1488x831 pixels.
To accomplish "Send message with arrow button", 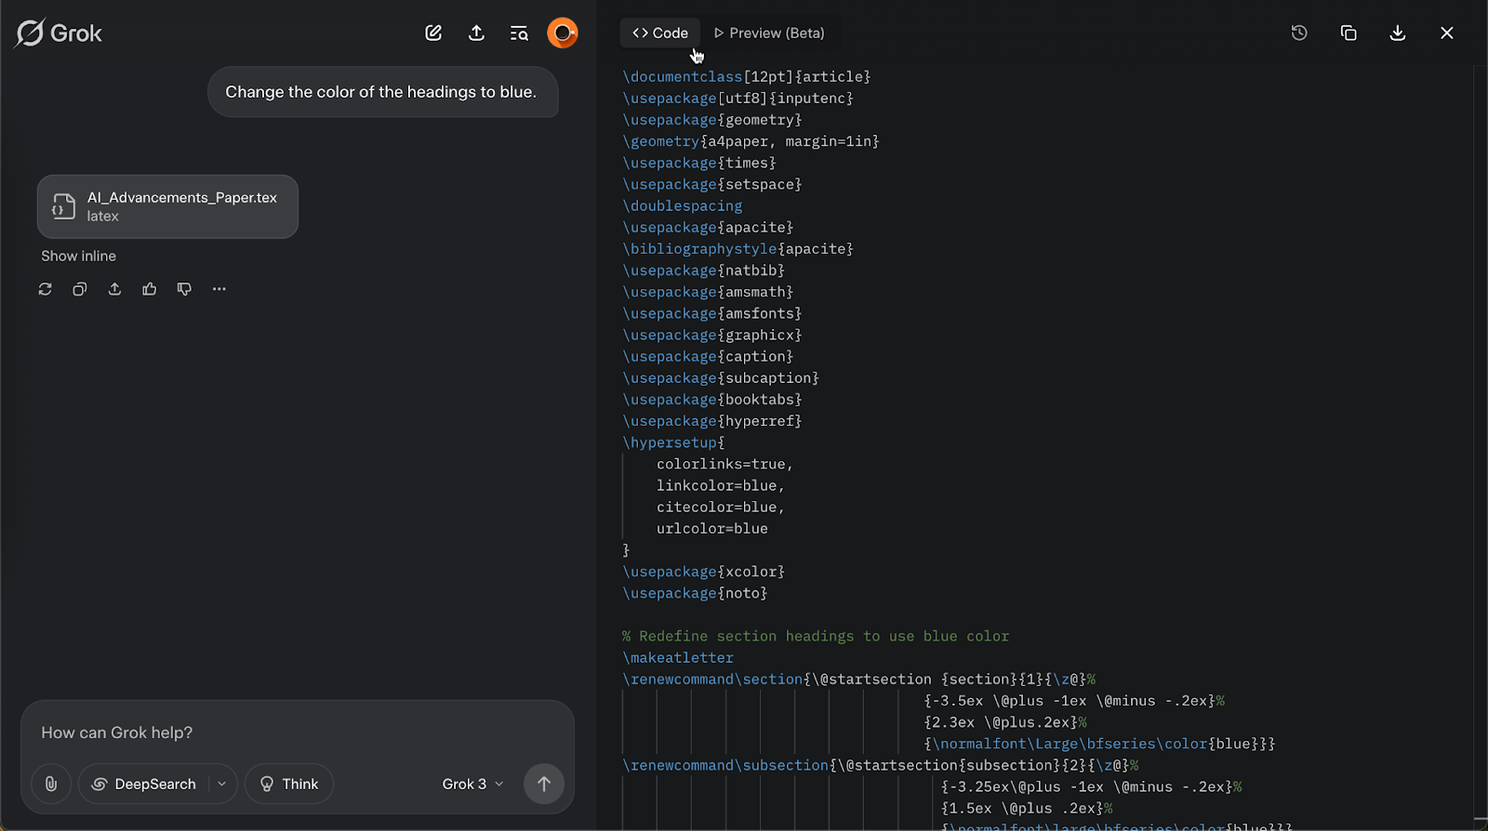I will coord(544,784).
